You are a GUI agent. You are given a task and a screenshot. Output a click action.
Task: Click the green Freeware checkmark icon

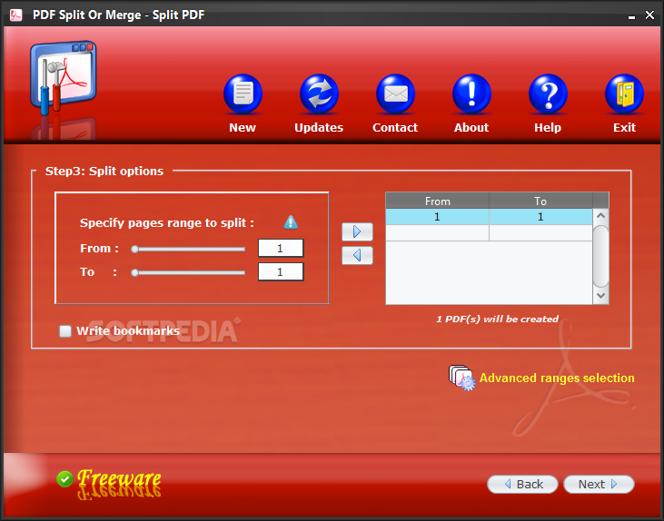coord(64,479)
